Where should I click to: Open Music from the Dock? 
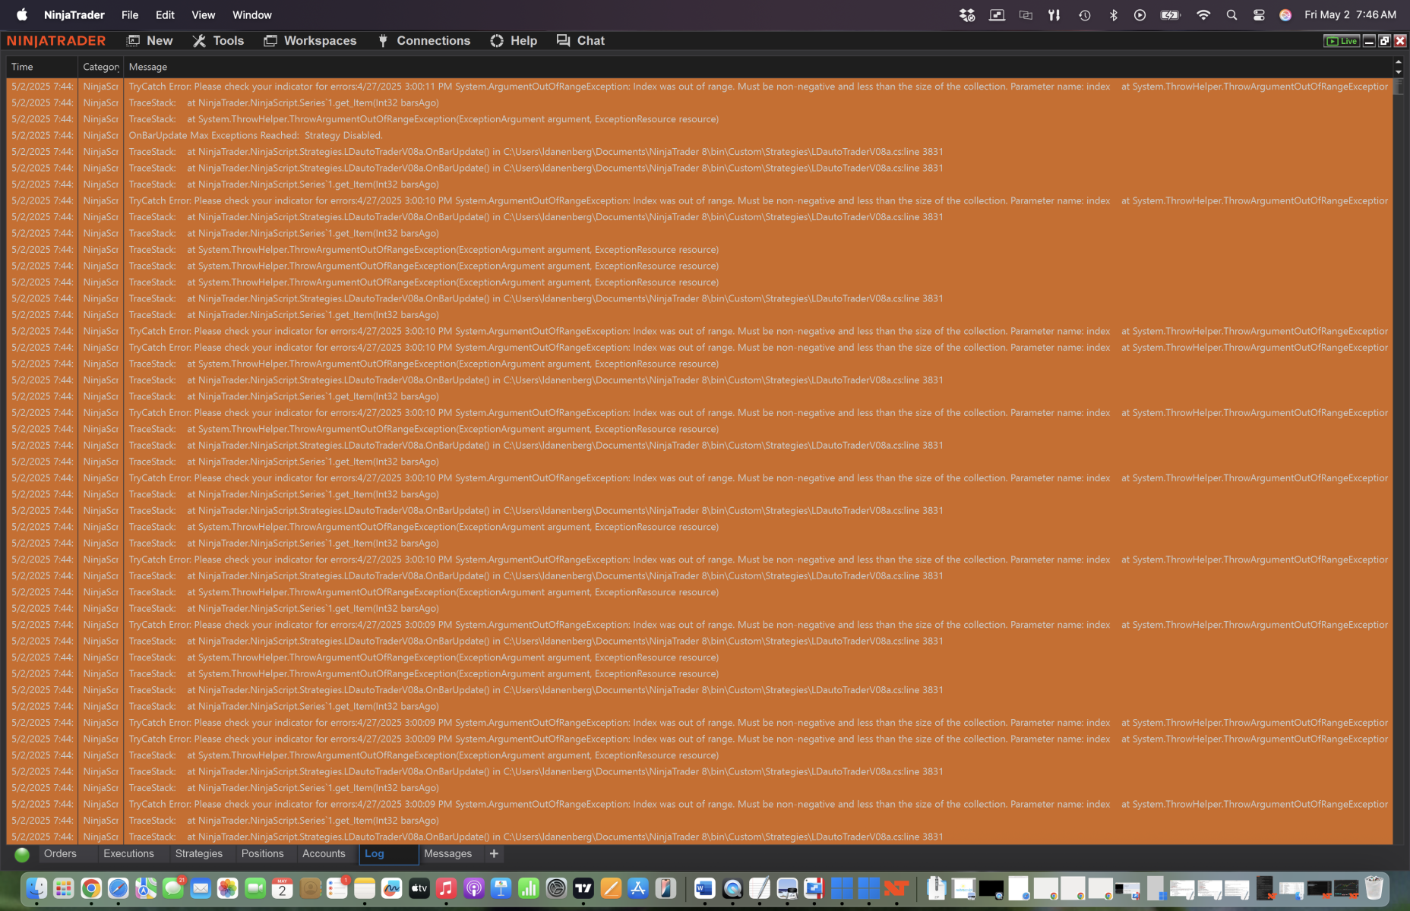pyautogui.click(x=447, y=887)
